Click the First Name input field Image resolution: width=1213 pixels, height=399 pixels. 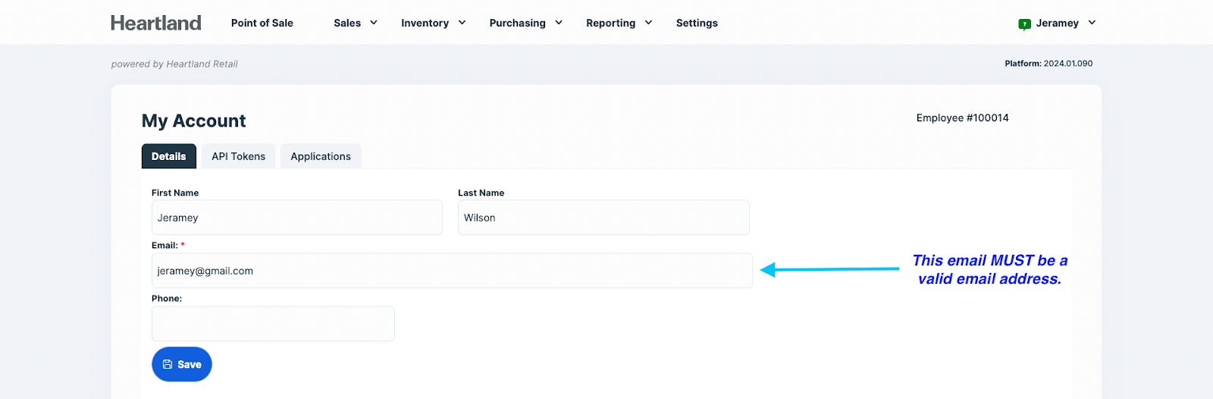[x=296, y=218]
